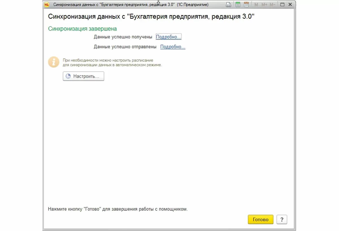Click the 1C logo icon in title bar
This screenshot has width=339, height=231.
[x=47, y=5]
